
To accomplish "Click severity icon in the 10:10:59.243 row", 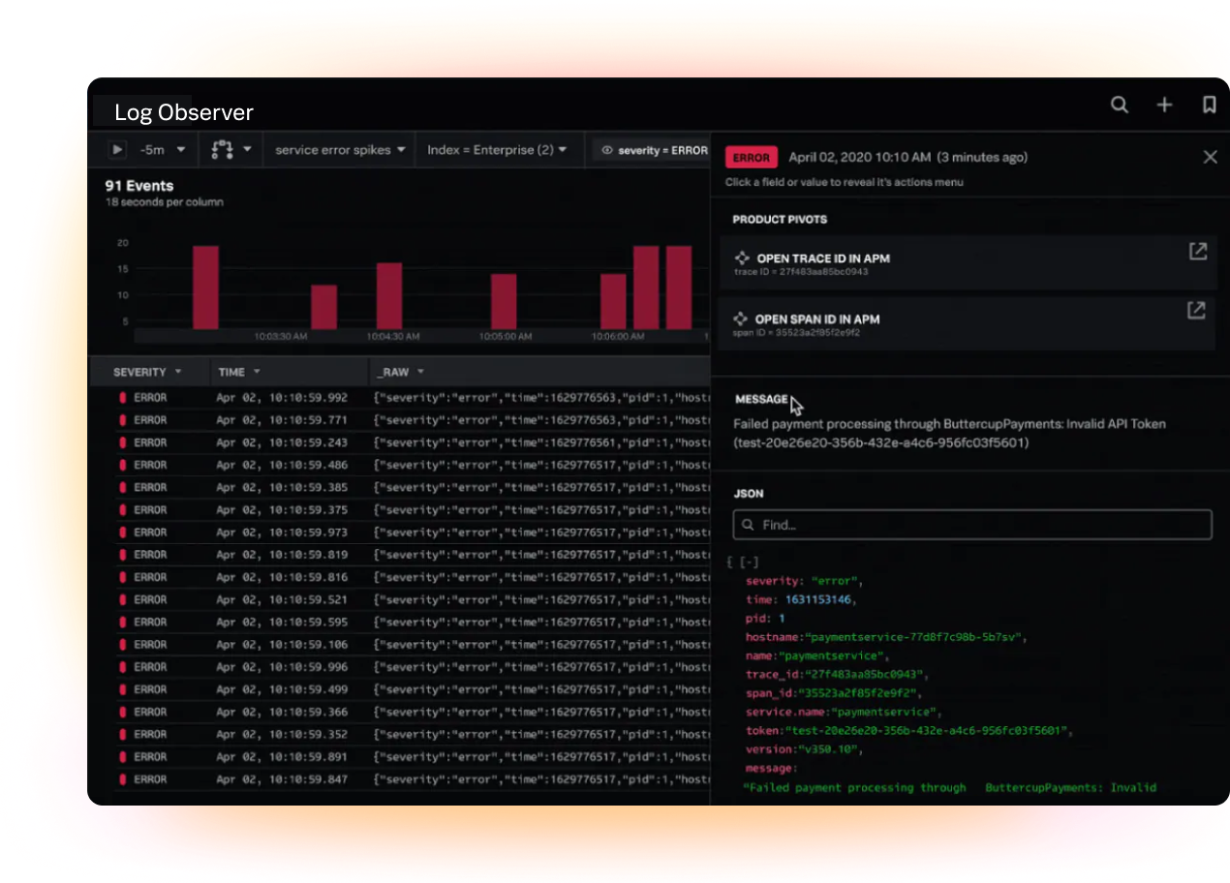I will tap(123, 442).
